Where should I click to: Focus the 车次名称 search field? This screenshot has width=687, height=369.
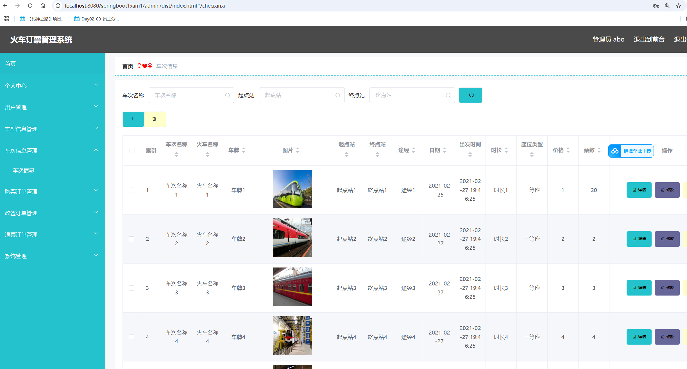click(191, 95)
